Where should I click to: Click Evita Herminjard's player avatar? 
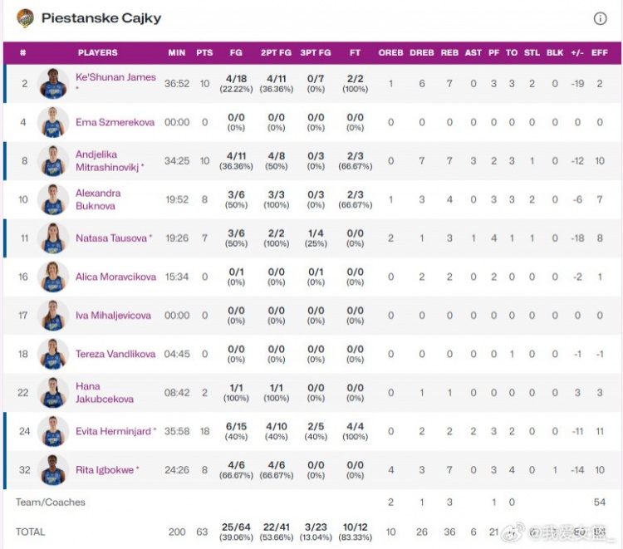pos(53,431)
